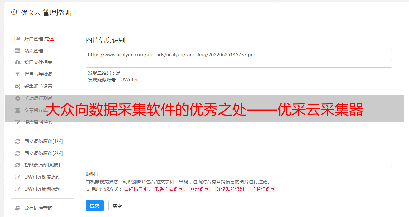This screenshot has width=409, height=217.
Task: Open 同义词伪原创[2版] menu item
Action: point(44,153)
